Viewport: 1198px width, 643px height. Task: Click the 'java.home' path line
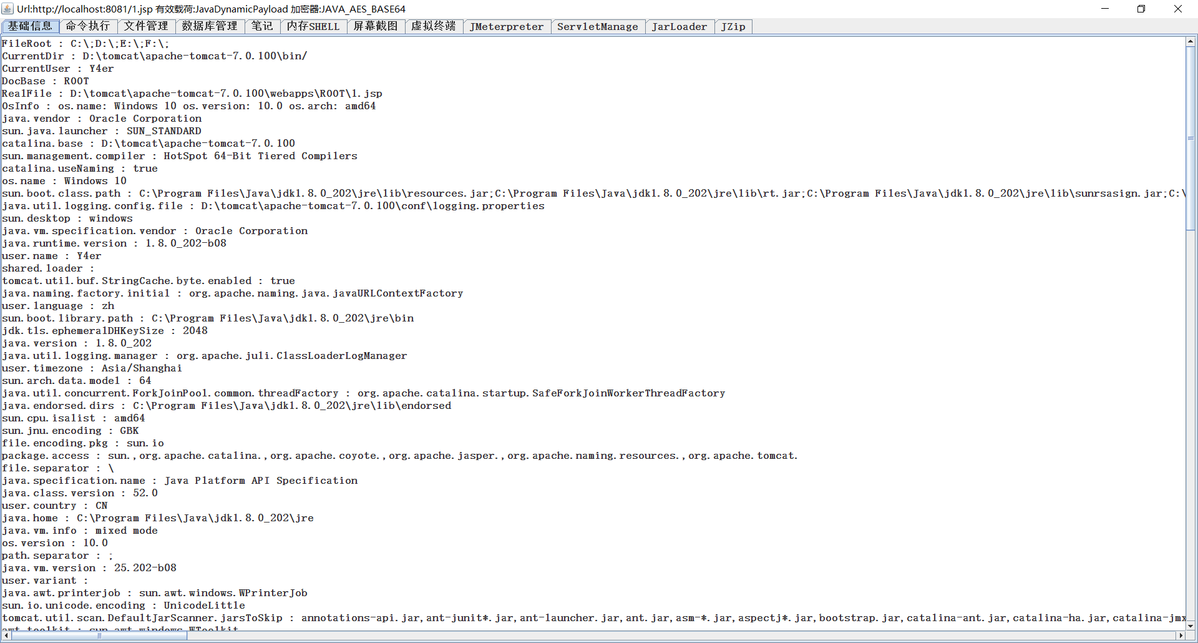tap(158, 518)
